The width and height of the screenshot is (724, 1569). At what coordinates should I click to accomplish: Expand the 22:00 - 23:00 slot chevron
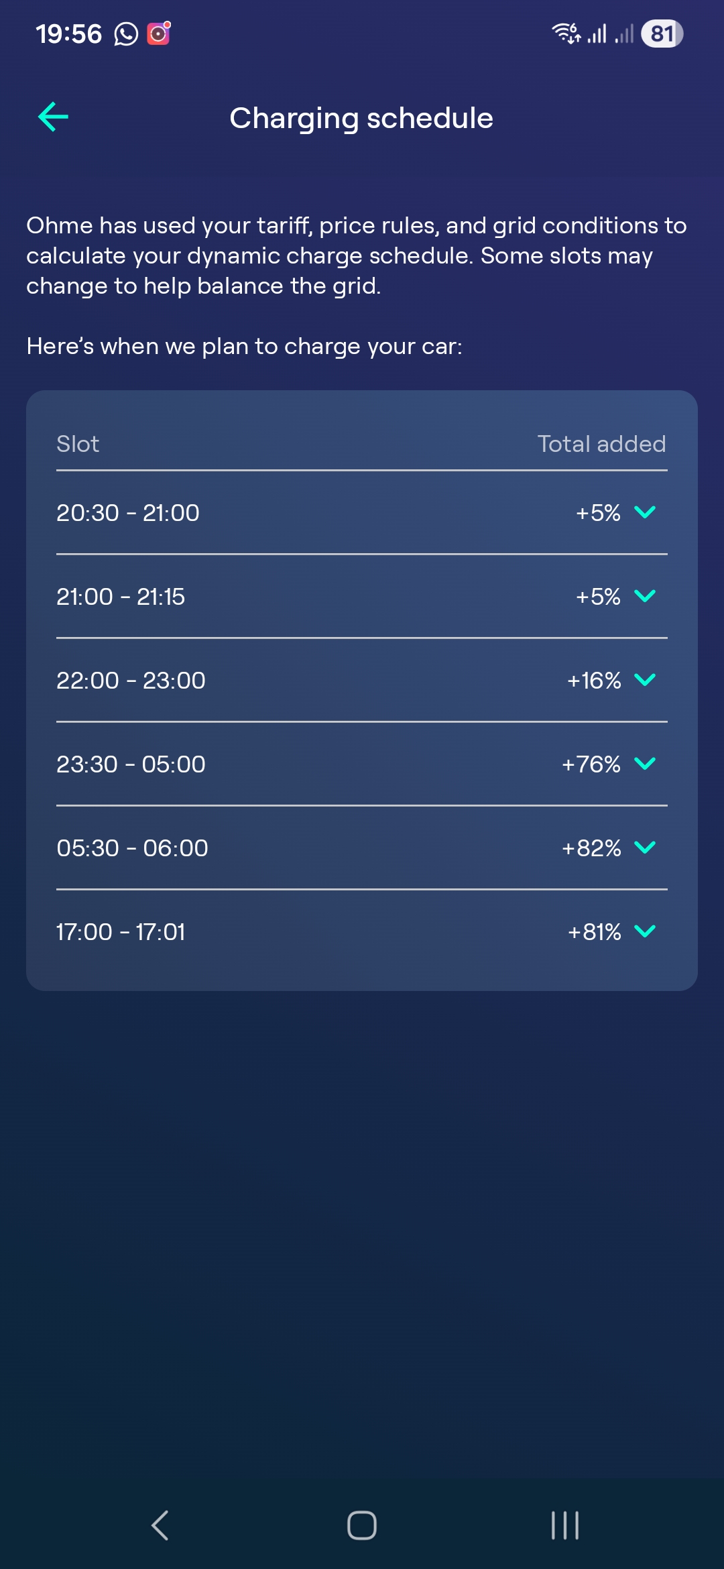point(644,680)
